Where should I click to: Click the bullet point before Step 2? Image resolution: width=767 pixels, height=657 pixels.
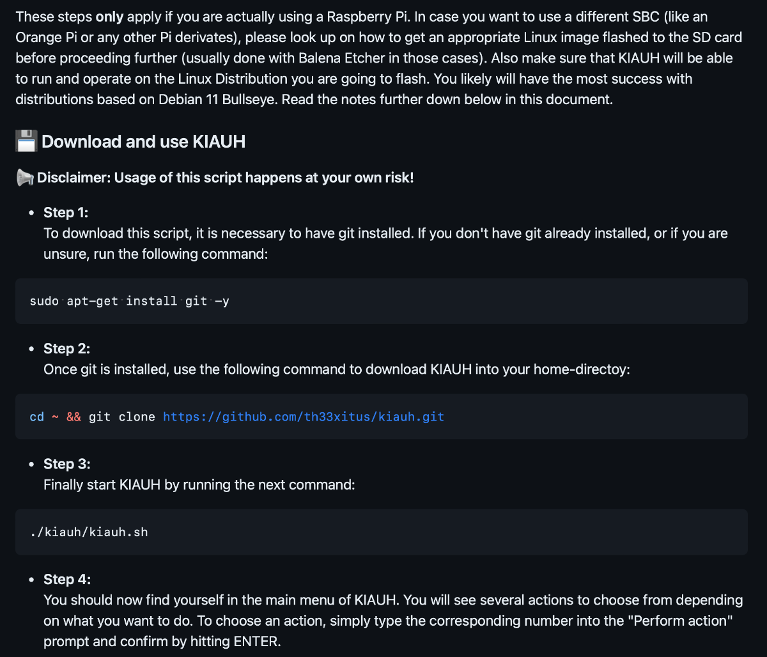point(31,349)
